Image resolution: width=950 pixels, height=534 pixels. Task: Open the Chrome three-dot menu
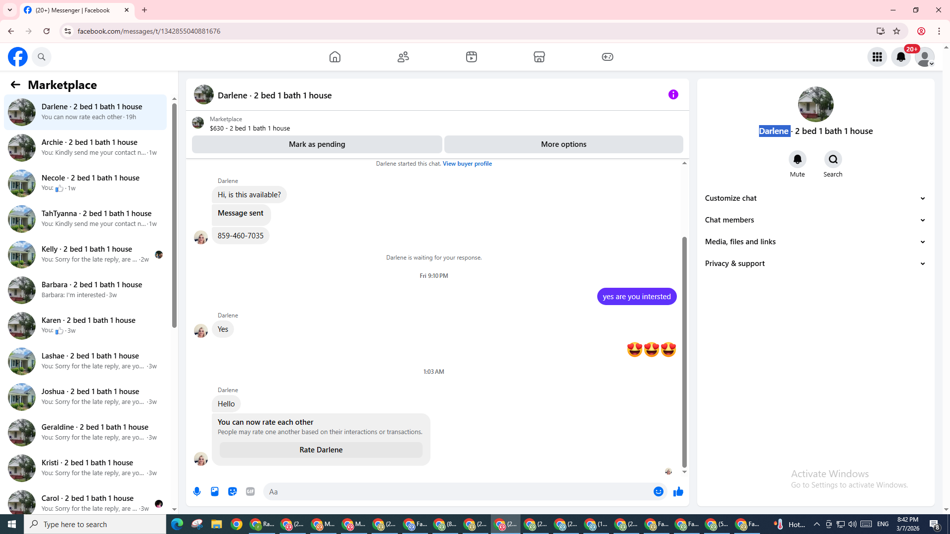[939, 31]
